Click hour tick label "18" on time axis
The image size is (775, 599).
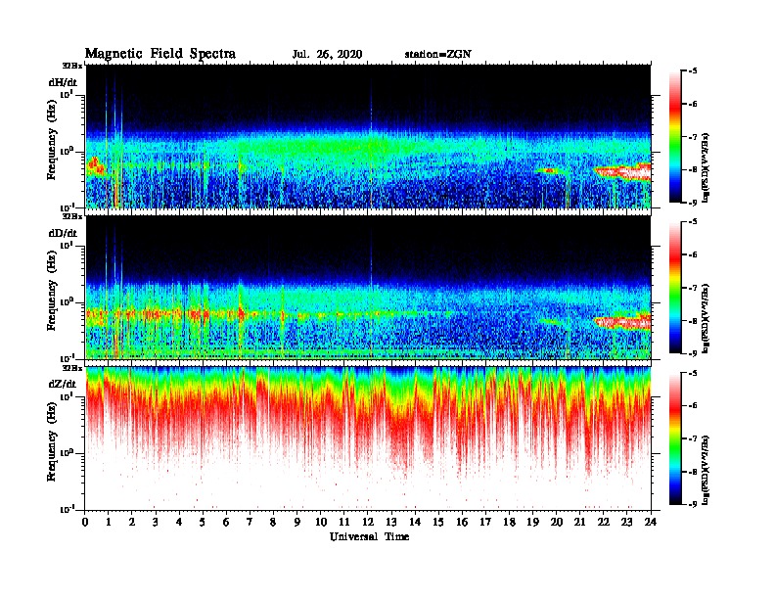tap(509, 523)
